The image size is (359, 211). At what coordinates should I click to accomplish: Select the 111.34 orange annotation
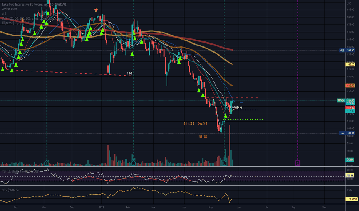(x=189, y=124)
